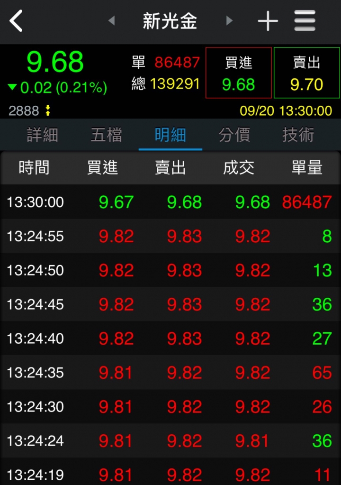Open the 技術 tab
341x485 pixels.
(x=298, y=135)
